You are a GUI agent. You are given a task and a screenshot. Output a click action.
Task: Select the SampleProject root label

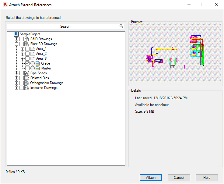pos(30,34)
